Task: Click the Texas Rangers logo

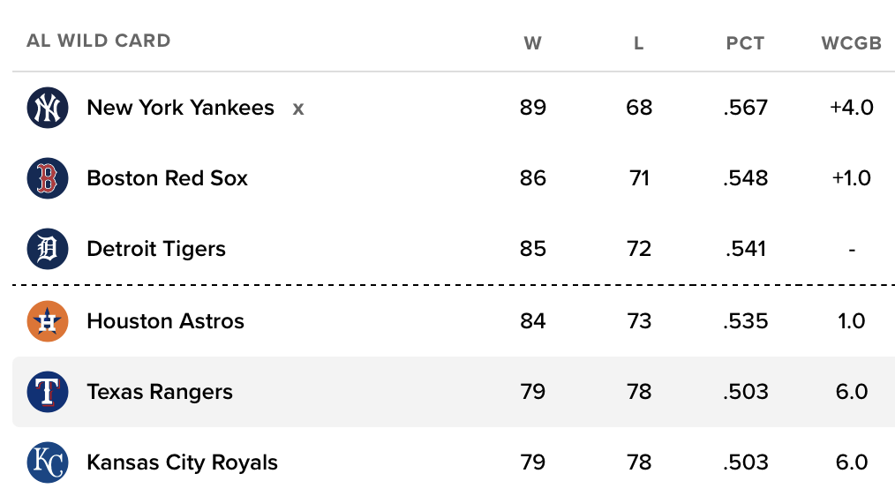Action: click(x=48, y=392)
